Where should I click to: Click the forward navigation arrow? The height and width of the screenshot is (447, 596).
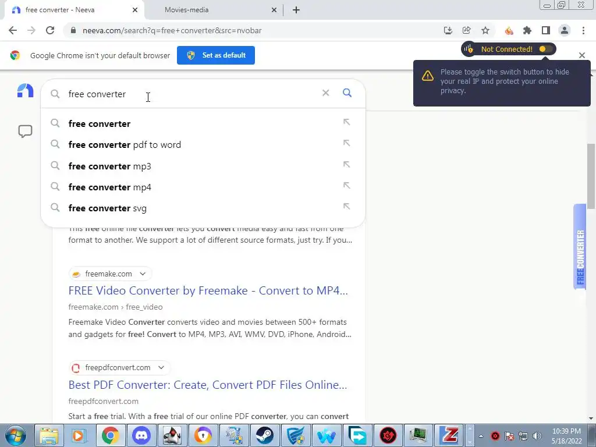[31, 30]
